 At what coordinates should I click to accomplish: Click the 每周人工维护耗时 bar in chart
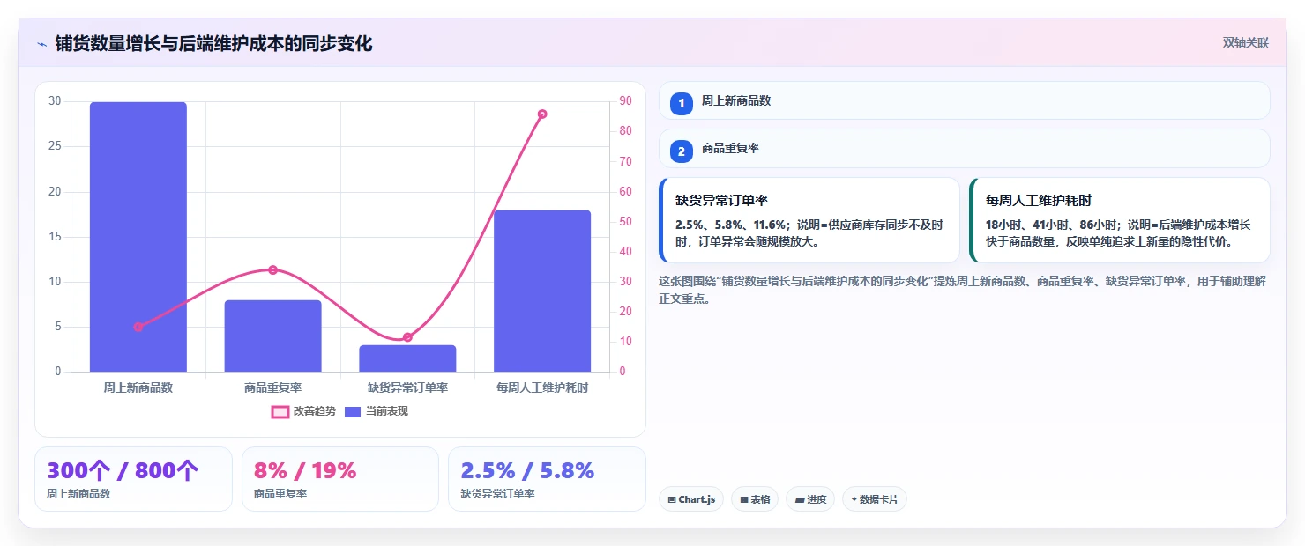tap(542, 291)
